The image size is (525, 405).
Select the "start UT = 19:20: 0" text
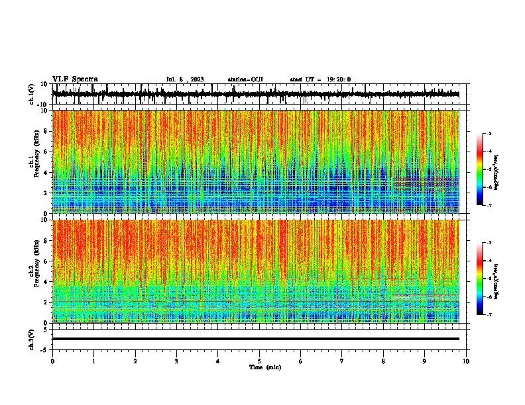(x=320, y=79)
